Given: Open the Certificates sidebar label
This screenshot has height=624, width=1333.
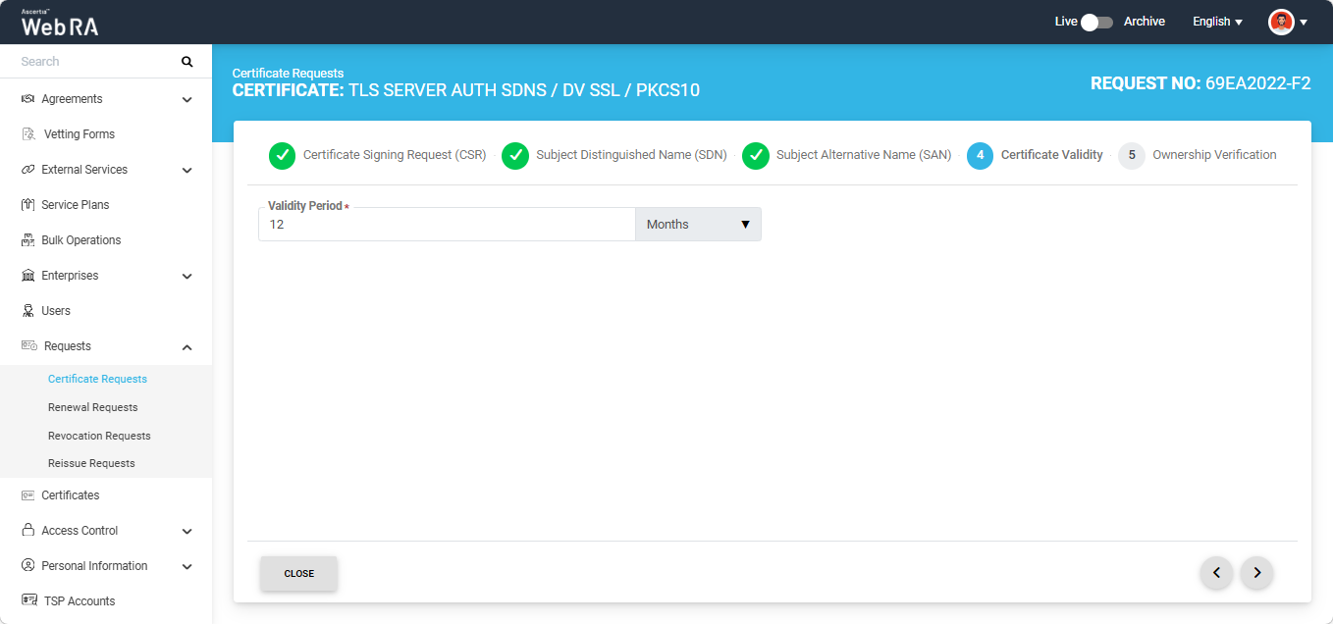Looking at the screenshot, I should pyautogui.click(x=71, y=495).
